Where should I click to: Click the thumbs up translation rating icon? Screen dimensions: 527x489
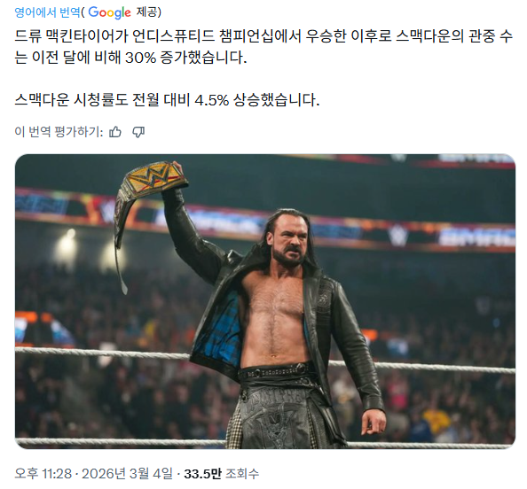pyautogui.click(x=115, y=132)
